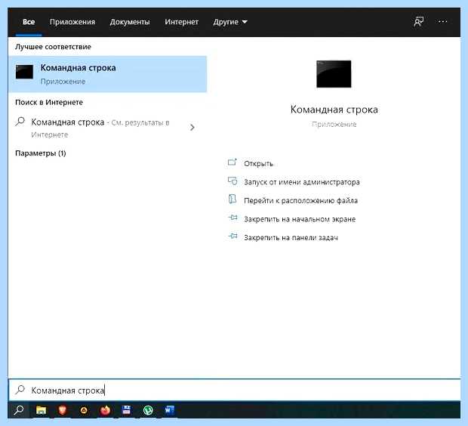Choose Закрепить на панели задач
The width and height of the screenshot is (468, 426).
pyautogui.click(x=291, y=237)
